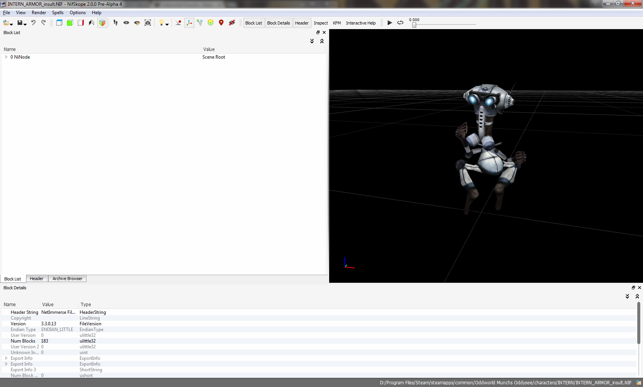
Task: Switch to the Archive Browser tab
Action: [x=67, y=279]
